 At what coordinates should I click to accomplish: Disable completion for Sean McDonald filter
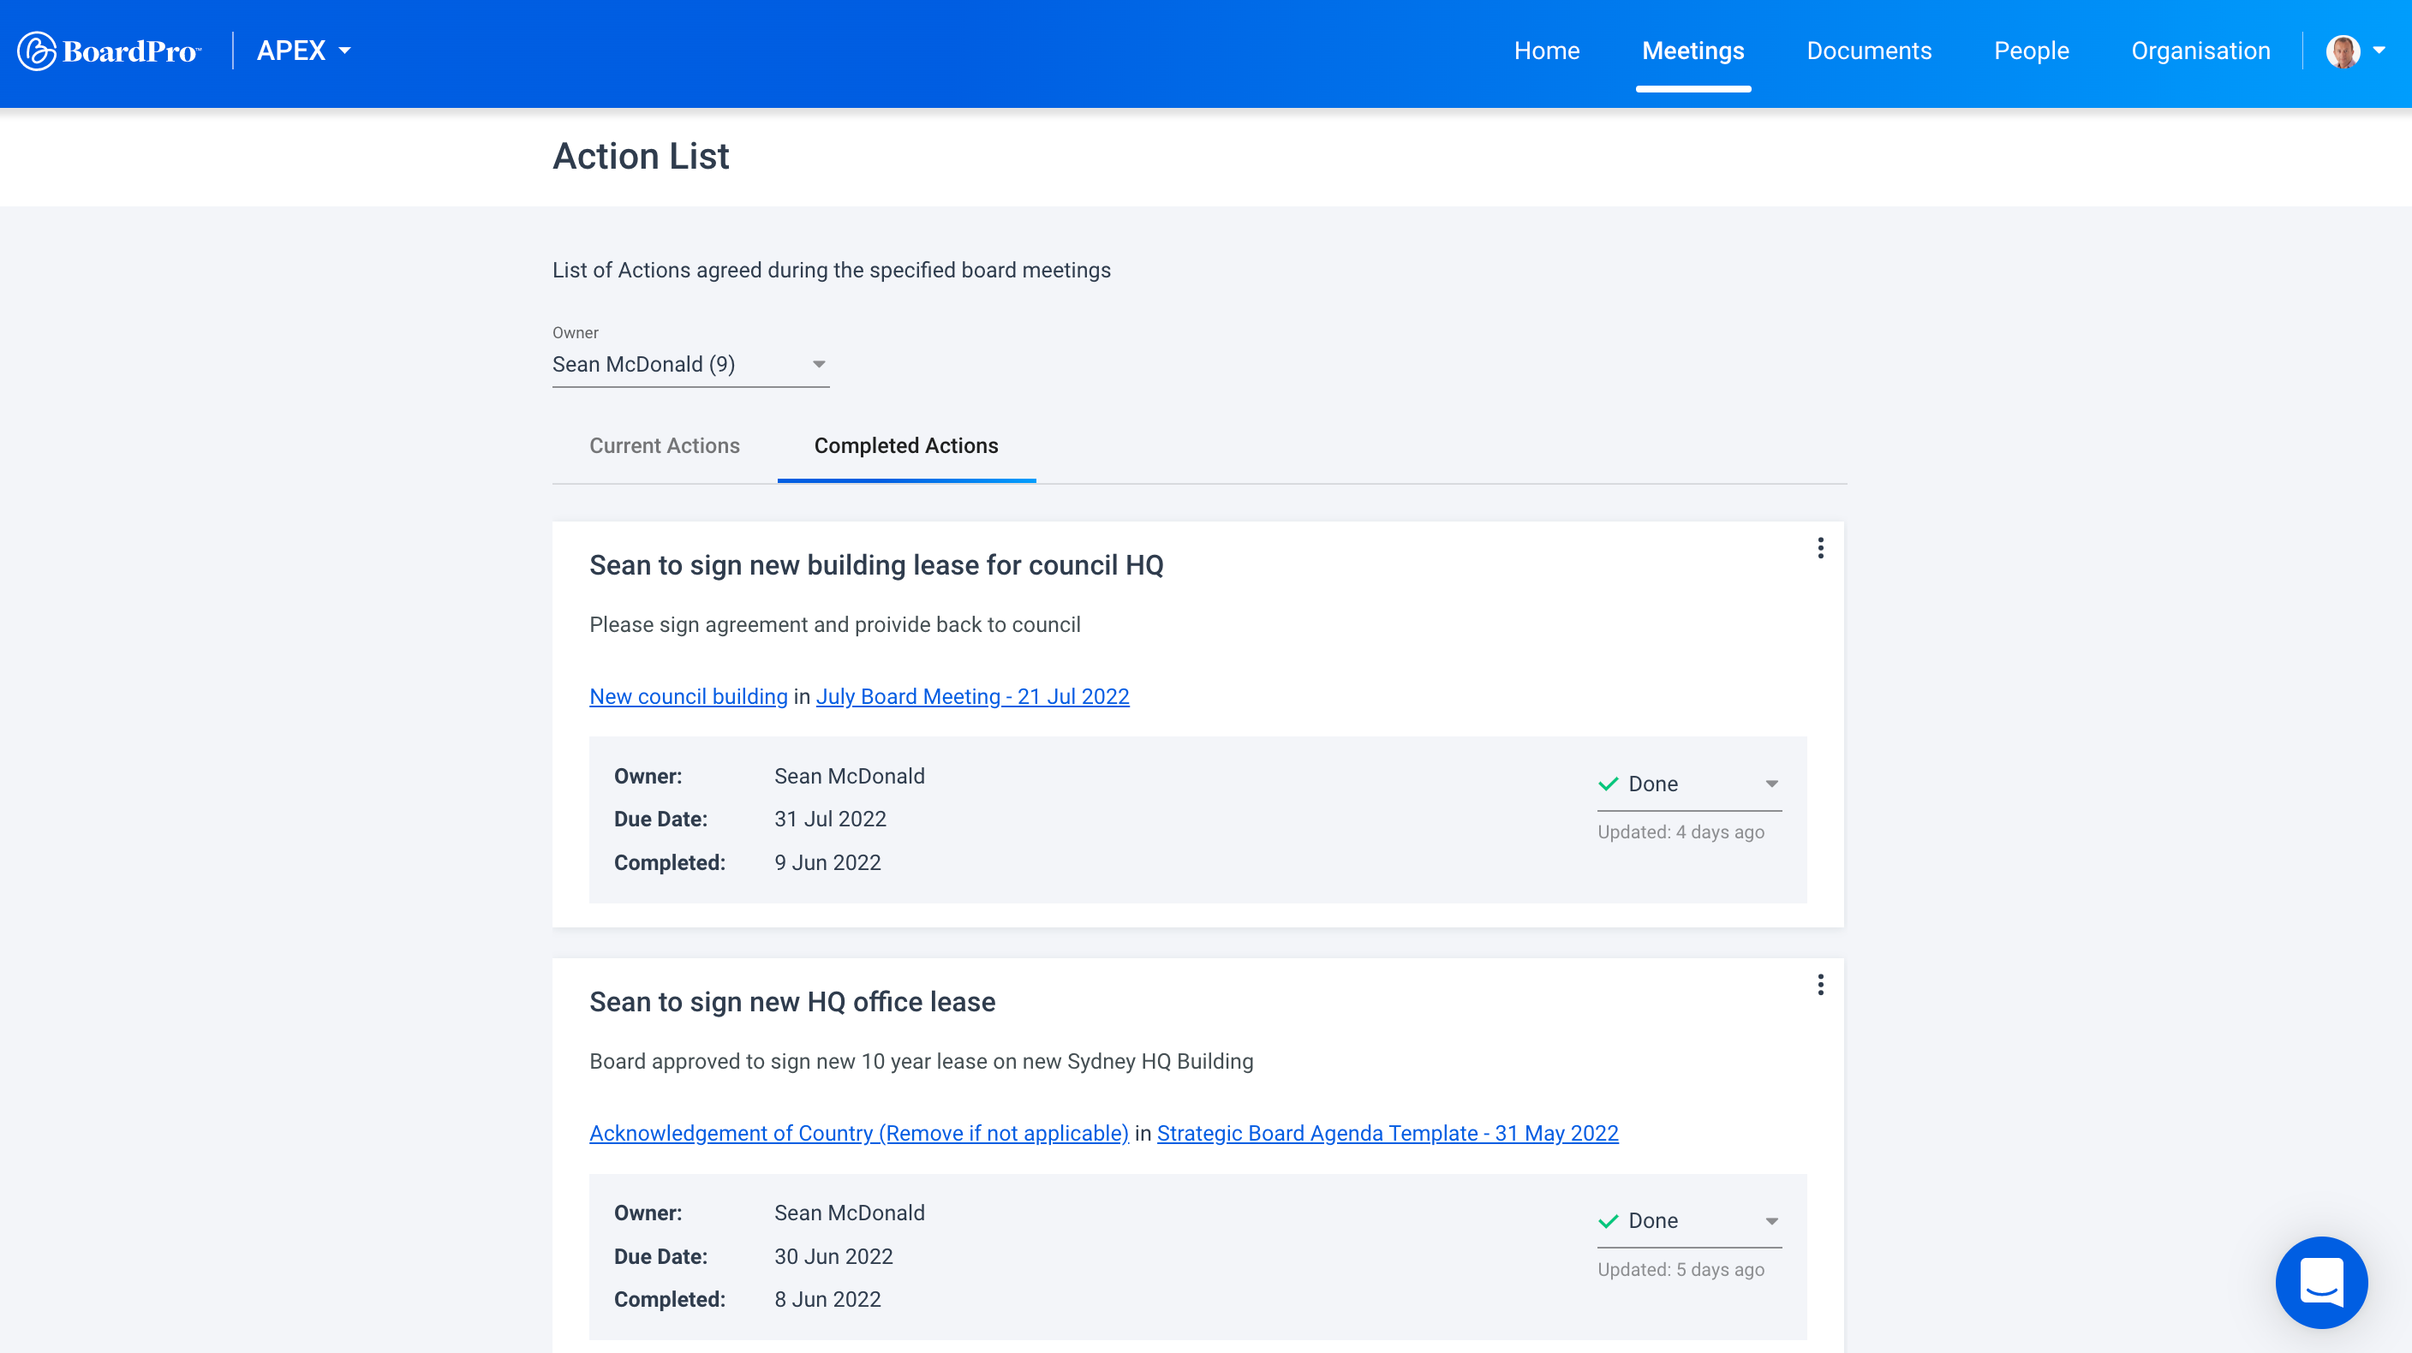[818, 364]
